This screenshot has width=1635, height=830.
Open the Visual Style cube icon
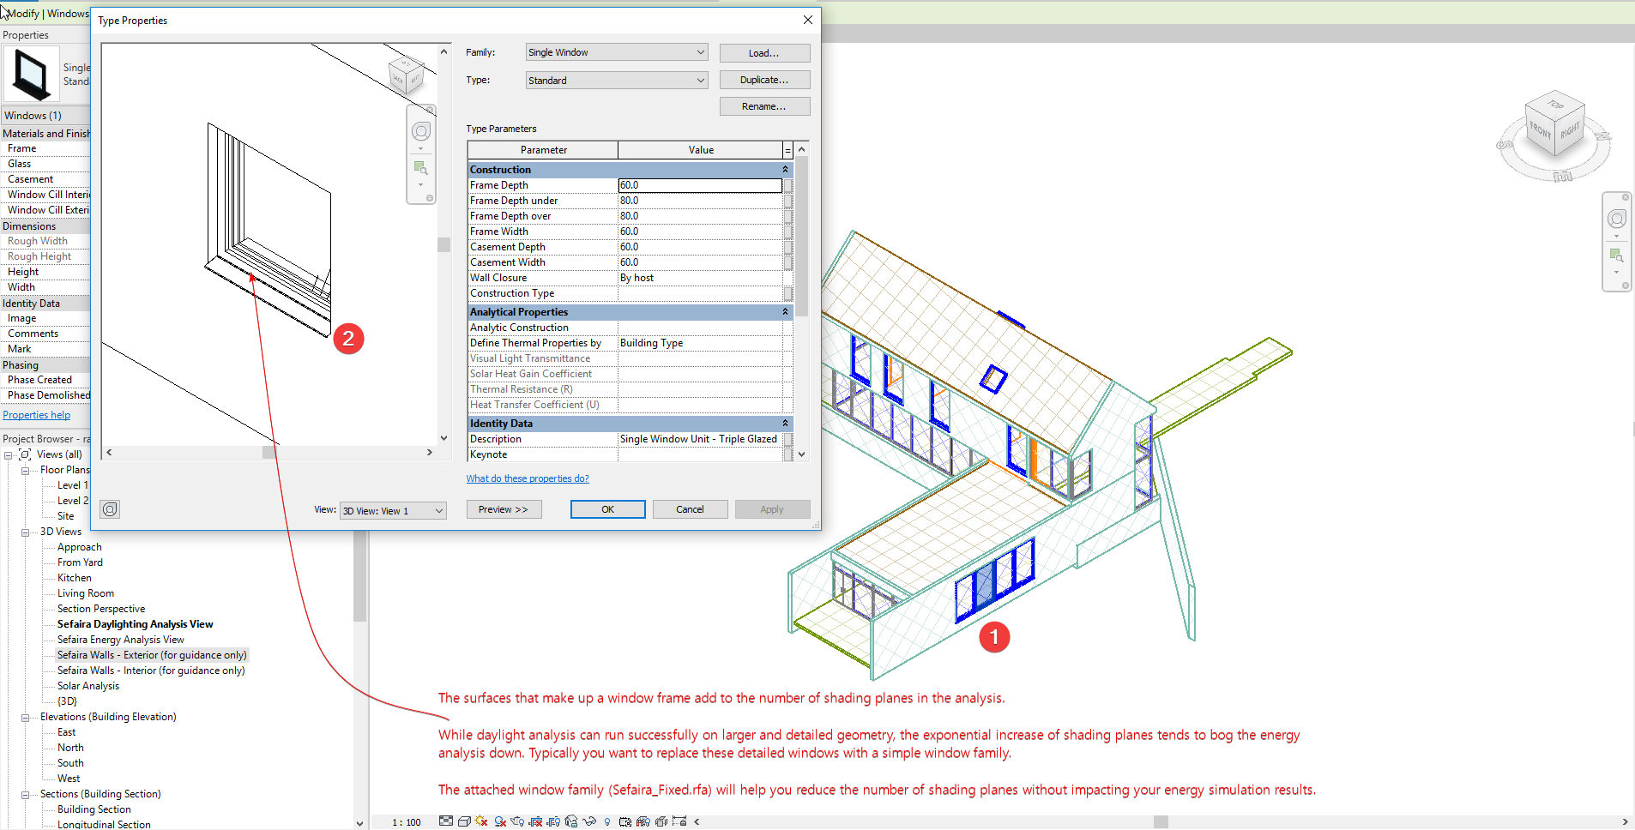coord(464,821)
